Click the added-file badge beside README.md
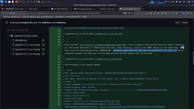Image resolution: width=194 pixels, height=109 pixels. click(x=43, y=40)
